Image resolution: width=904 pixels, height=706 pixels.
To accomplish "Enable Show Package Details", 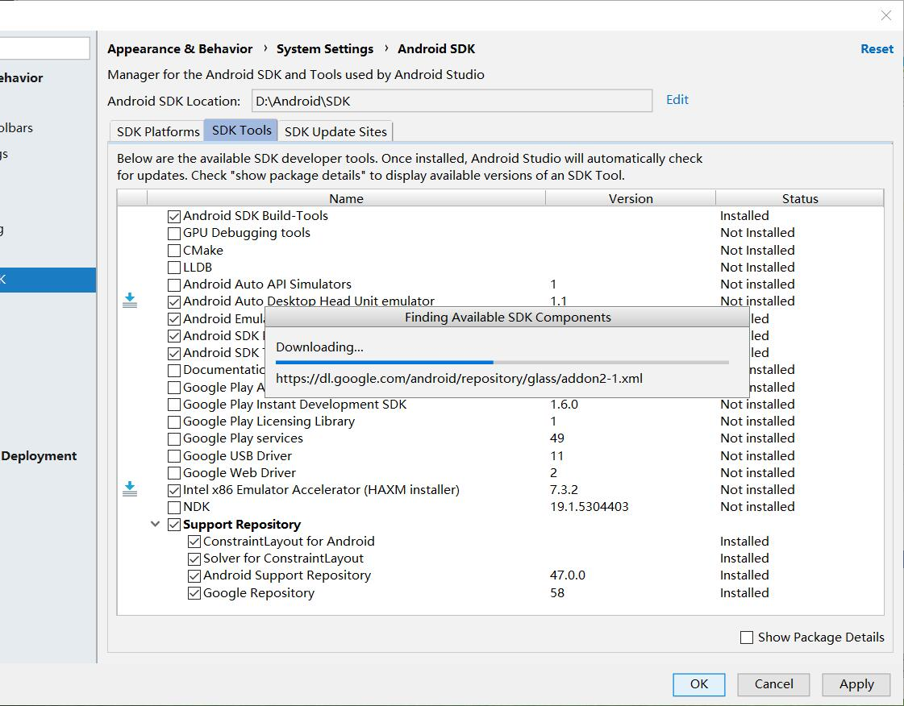I will click(x=747, y=637).
